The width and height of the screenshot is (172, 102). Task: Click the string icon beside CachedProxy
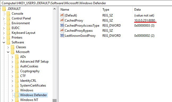click(62, 20)
